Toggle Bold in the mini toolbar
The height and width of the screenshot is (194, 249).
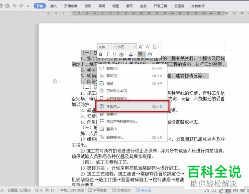[101, 54]
